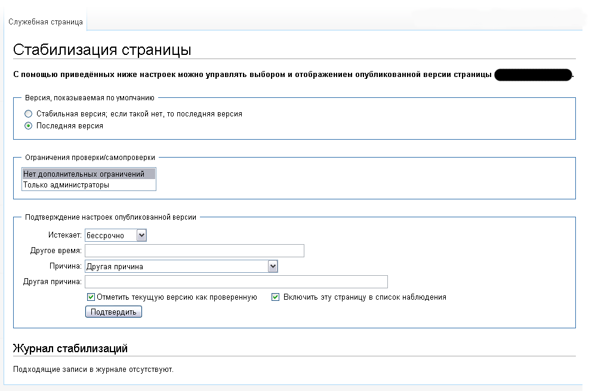
Task: Click legend Версия, показываемая по умолчанию
Action: [x=90, y=98]
